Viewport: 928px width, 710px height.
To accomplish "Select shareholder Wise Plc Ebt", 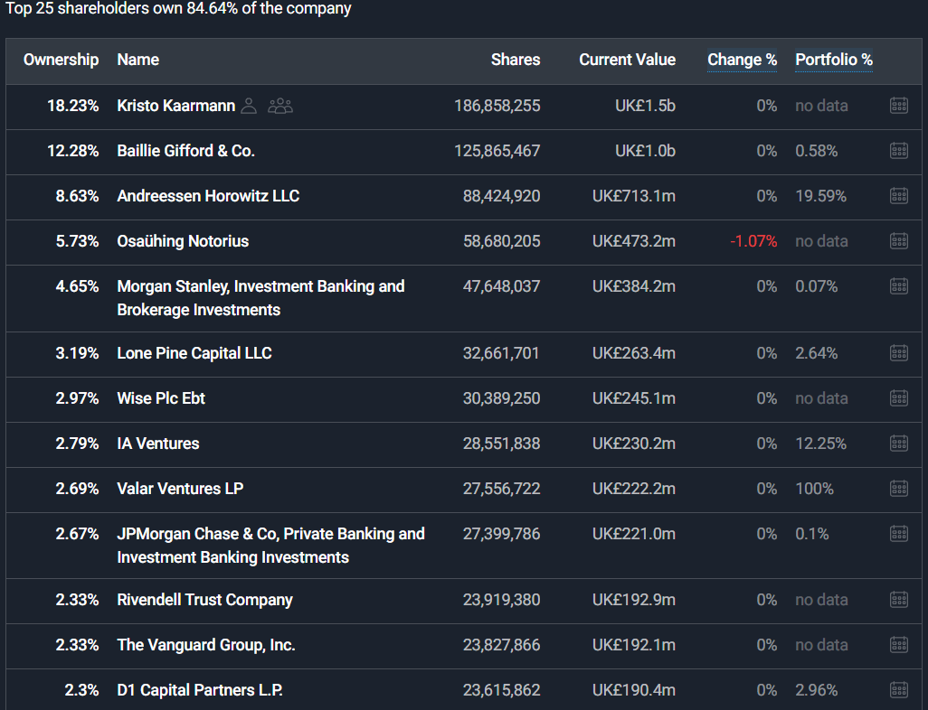I will pyautogui.click(x=161, y=398).
